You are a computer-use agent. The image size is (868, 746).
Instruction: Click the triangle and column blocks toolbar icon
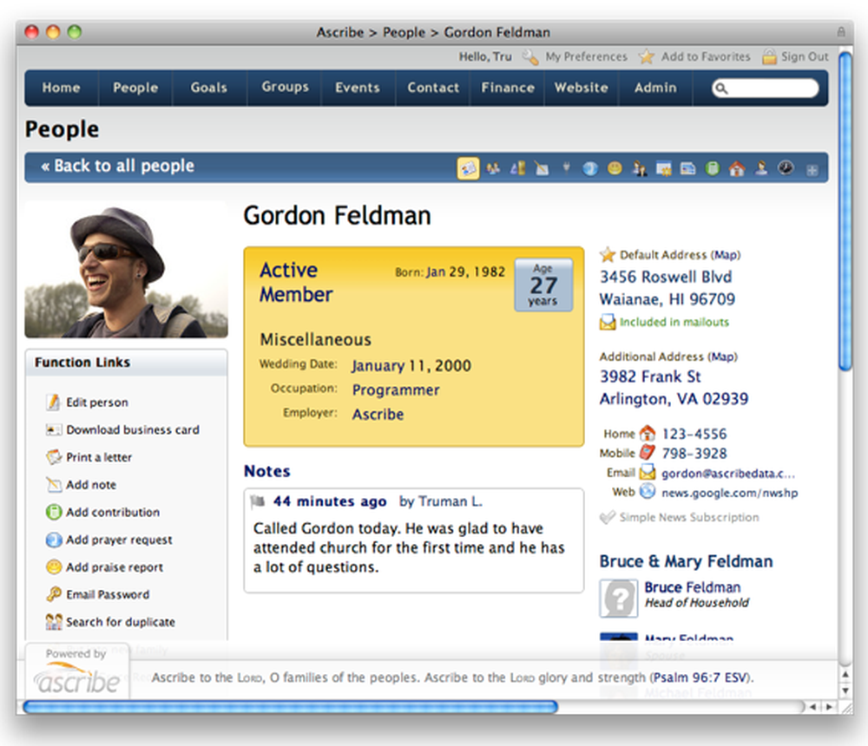click(517, 168)
